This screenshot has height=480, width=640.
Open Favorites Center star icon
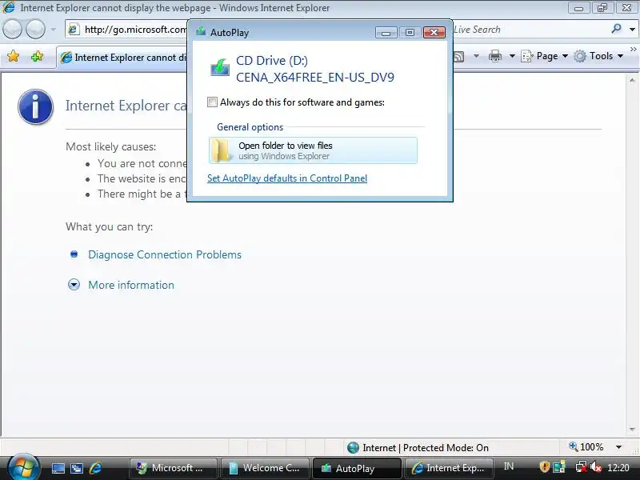pos(13,56)
